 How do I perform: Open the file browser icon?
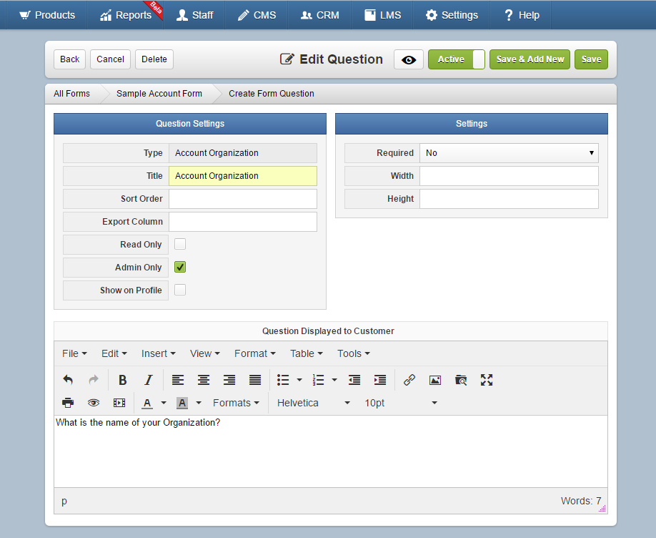click(x=461, y=380)
